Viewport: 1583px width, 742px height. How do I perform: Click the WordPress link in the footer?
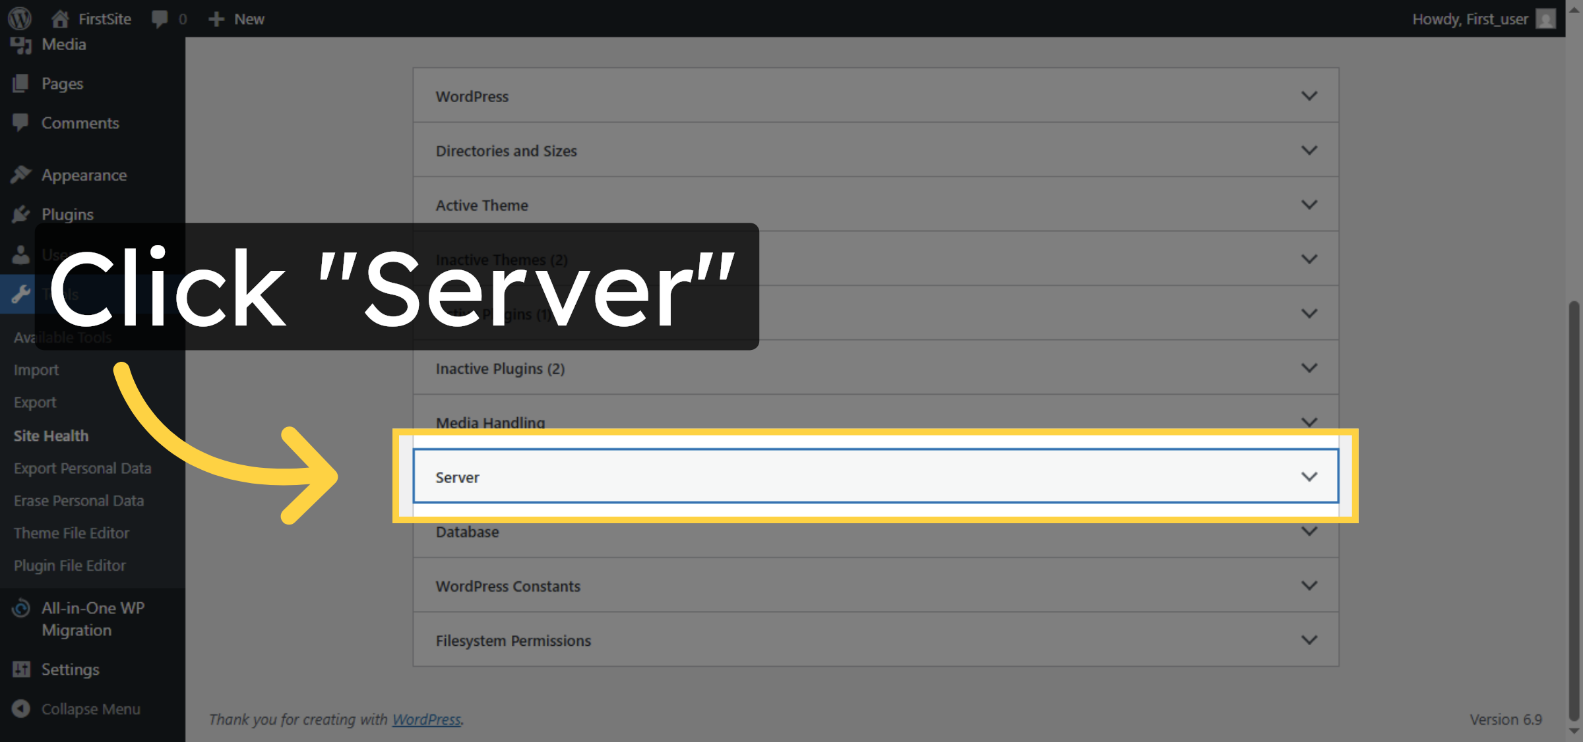(x=425, y=720)
